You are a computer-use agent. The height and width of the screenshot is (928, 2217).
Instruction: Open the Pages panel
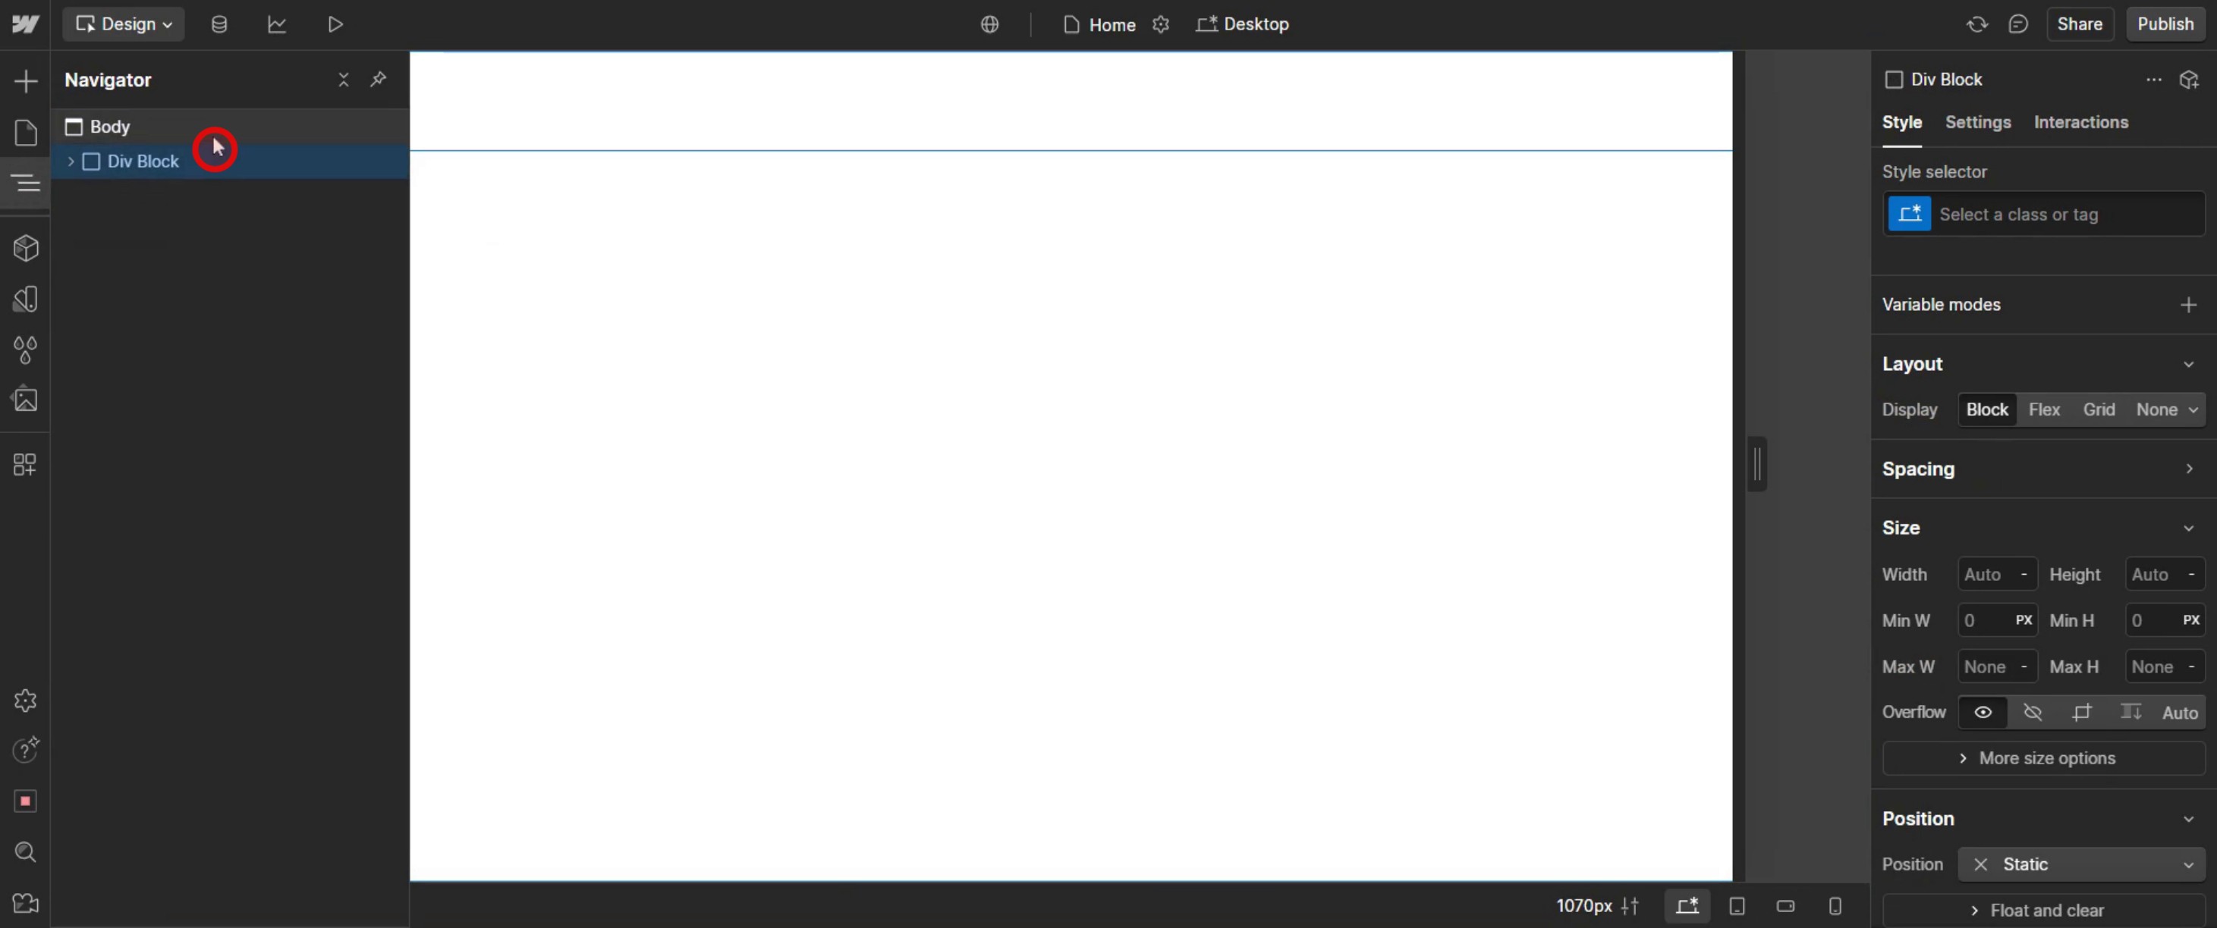tap(26, 133)
